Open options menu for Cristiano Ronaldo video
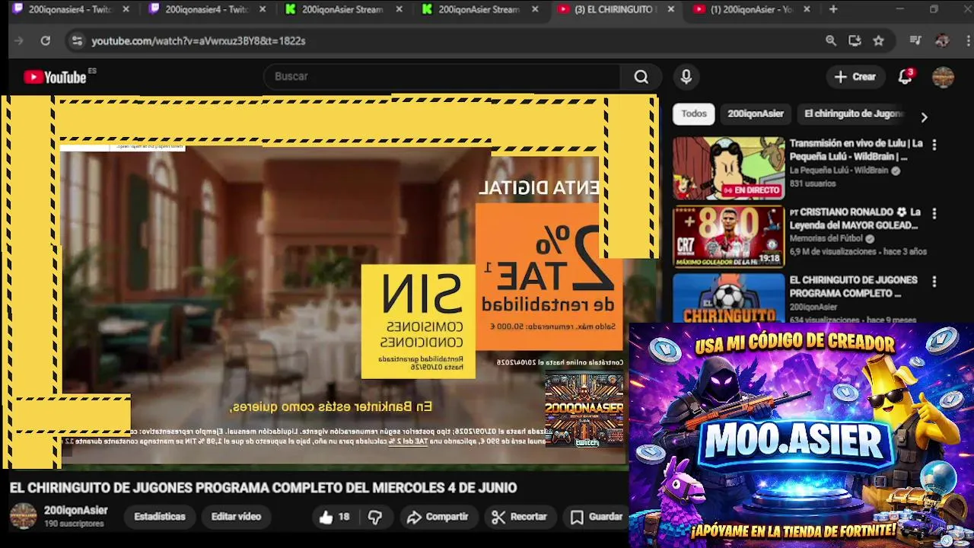 (x=934, y=214)
